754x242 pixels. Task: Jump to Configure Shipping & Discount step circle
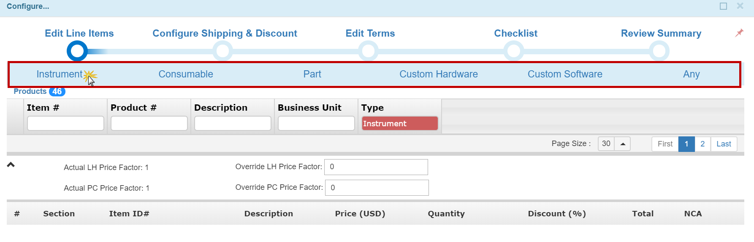[222, 51]
